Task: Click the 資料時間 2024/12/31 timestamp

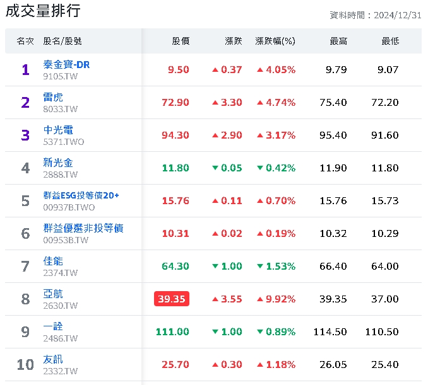Action: click(x=376, y=15)
